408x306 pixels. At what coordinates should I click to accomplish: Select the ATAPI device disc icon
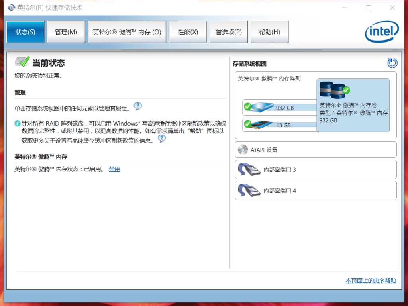[x=243, y=150]
